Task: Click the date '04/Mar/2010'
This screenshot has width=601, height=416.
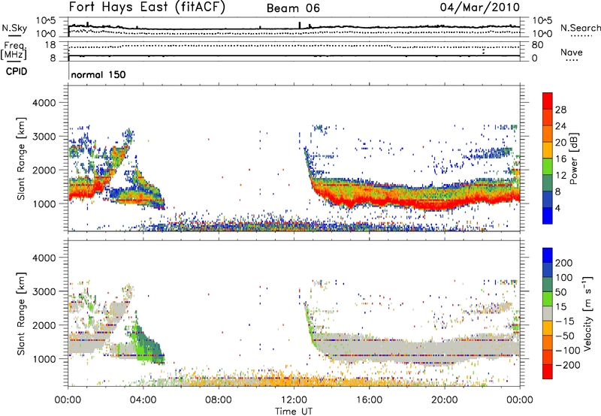Action: (x=479, y=8)
